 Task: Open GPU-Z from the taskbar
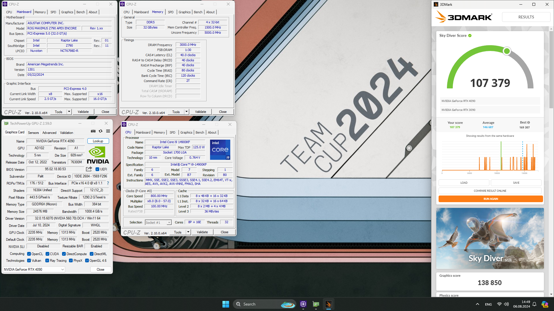click(x=316, y=304)
